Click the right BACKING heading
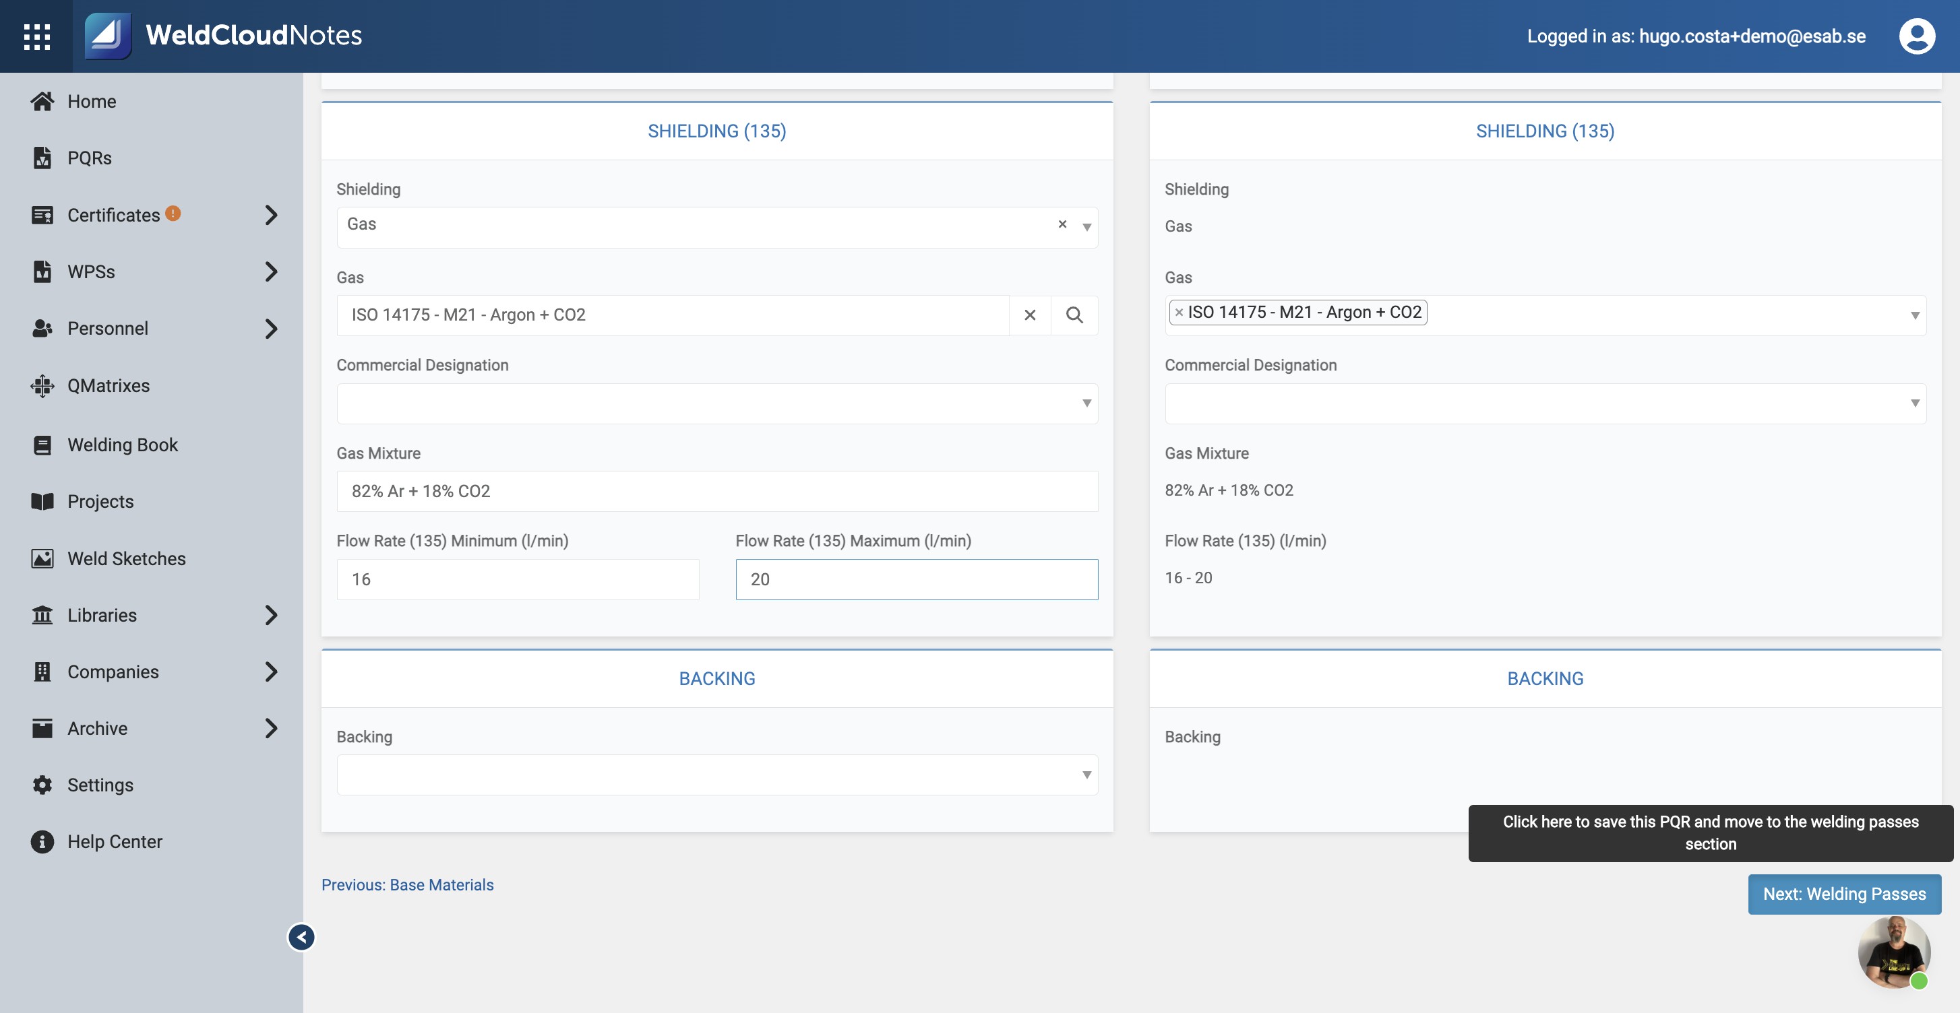Image resolution: width=1960 pixels, height=1013 pixels. [1545, 678]
